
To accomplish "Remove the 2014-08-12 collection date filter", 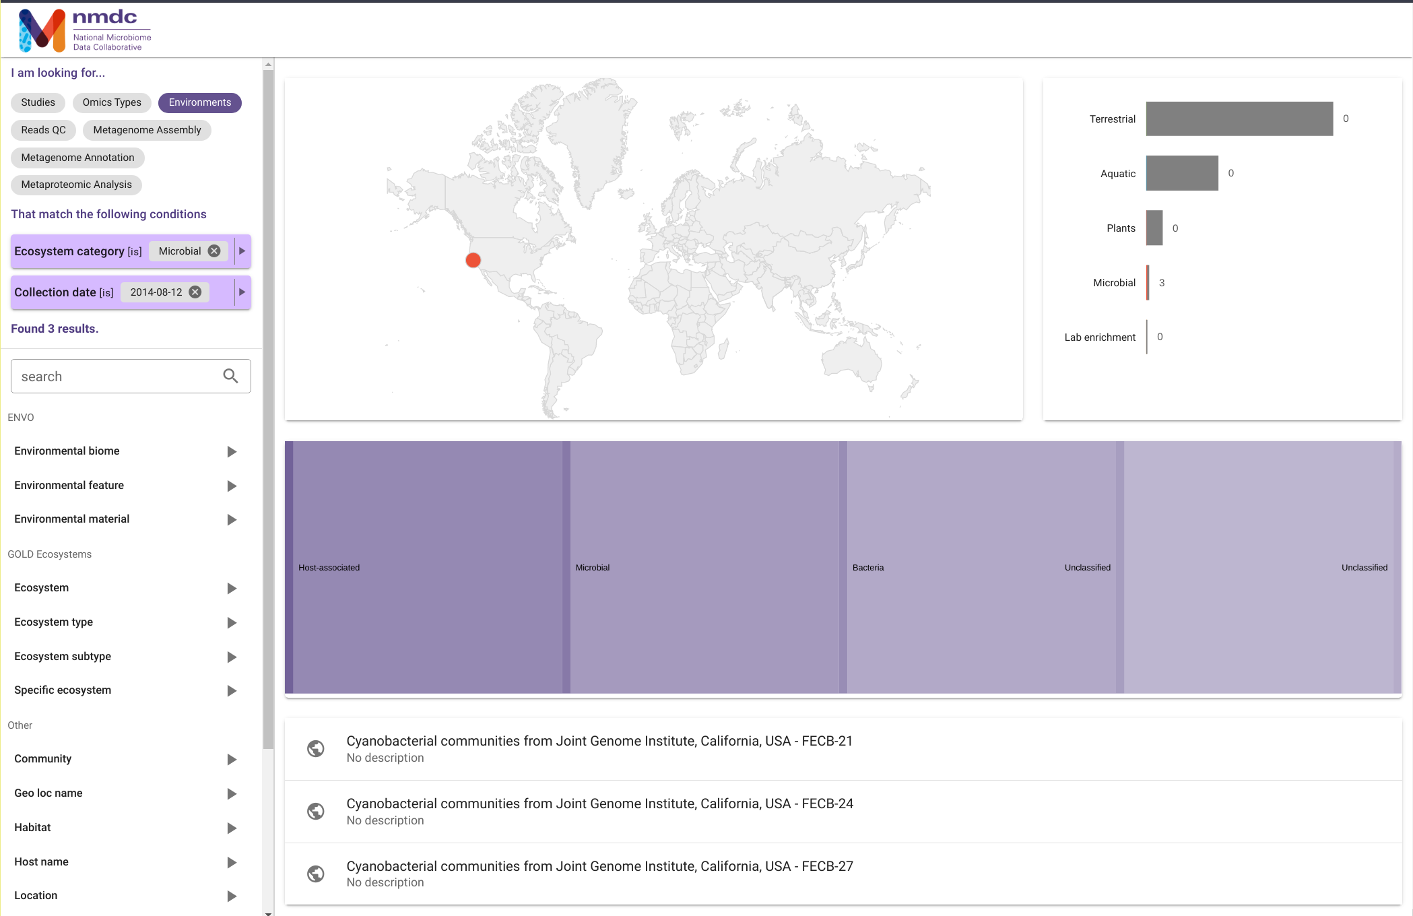I will point(195,292).
